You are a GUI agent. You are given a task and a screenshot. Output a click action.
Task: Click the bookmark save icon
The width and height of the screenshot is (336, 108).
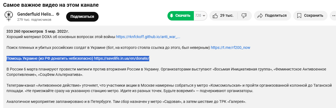pyautogui.click(x=299, y=16)
